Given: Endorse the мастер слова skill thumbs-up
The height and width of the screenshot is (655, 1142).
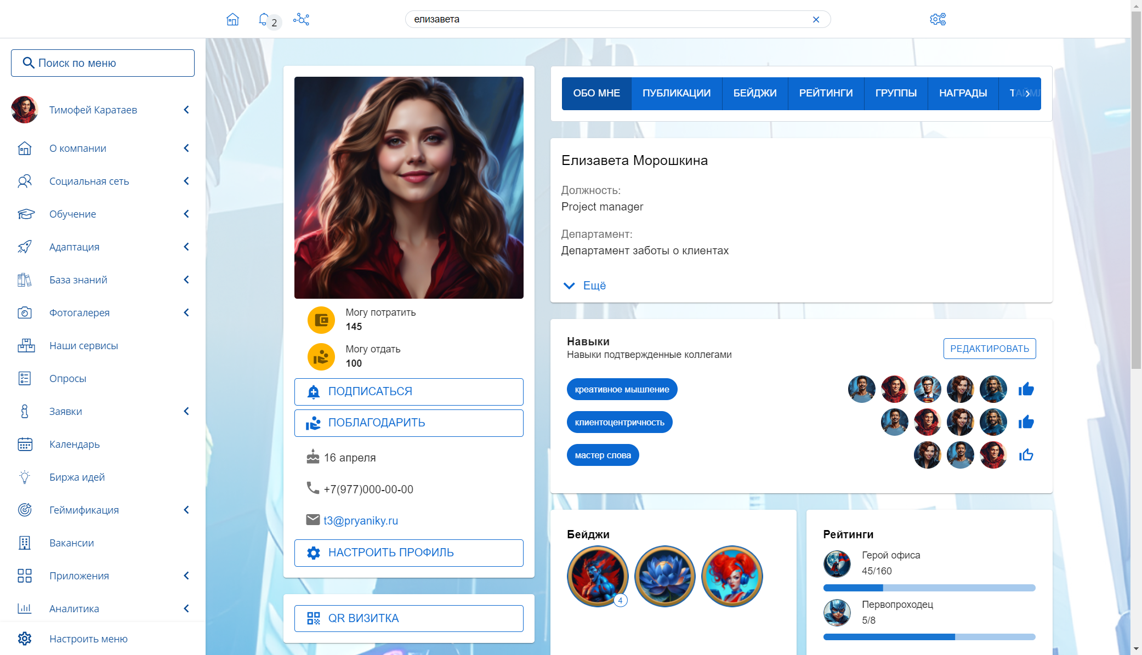Looking at the screenshot, I should coord(1026,455).
